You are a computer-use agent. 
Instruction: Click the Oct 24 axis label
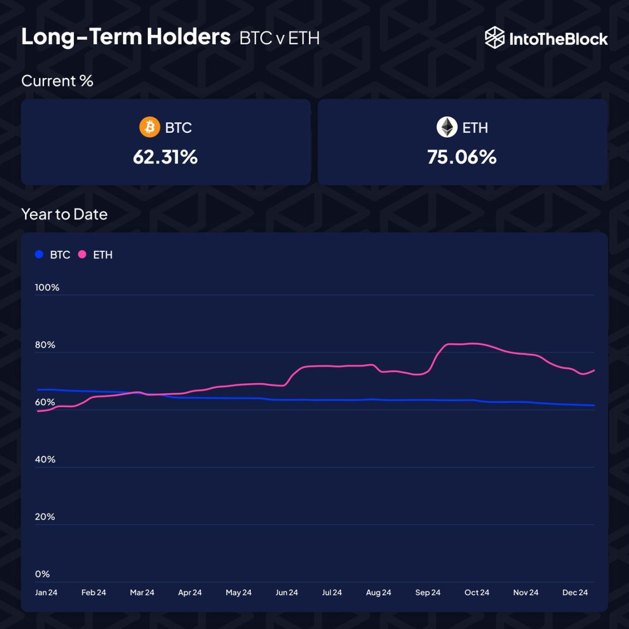[x=477, y=592]
